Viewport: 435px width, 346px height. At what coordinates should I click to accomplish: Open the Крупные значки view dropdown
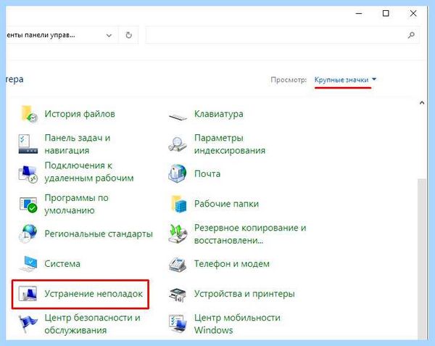coord(345,80)
